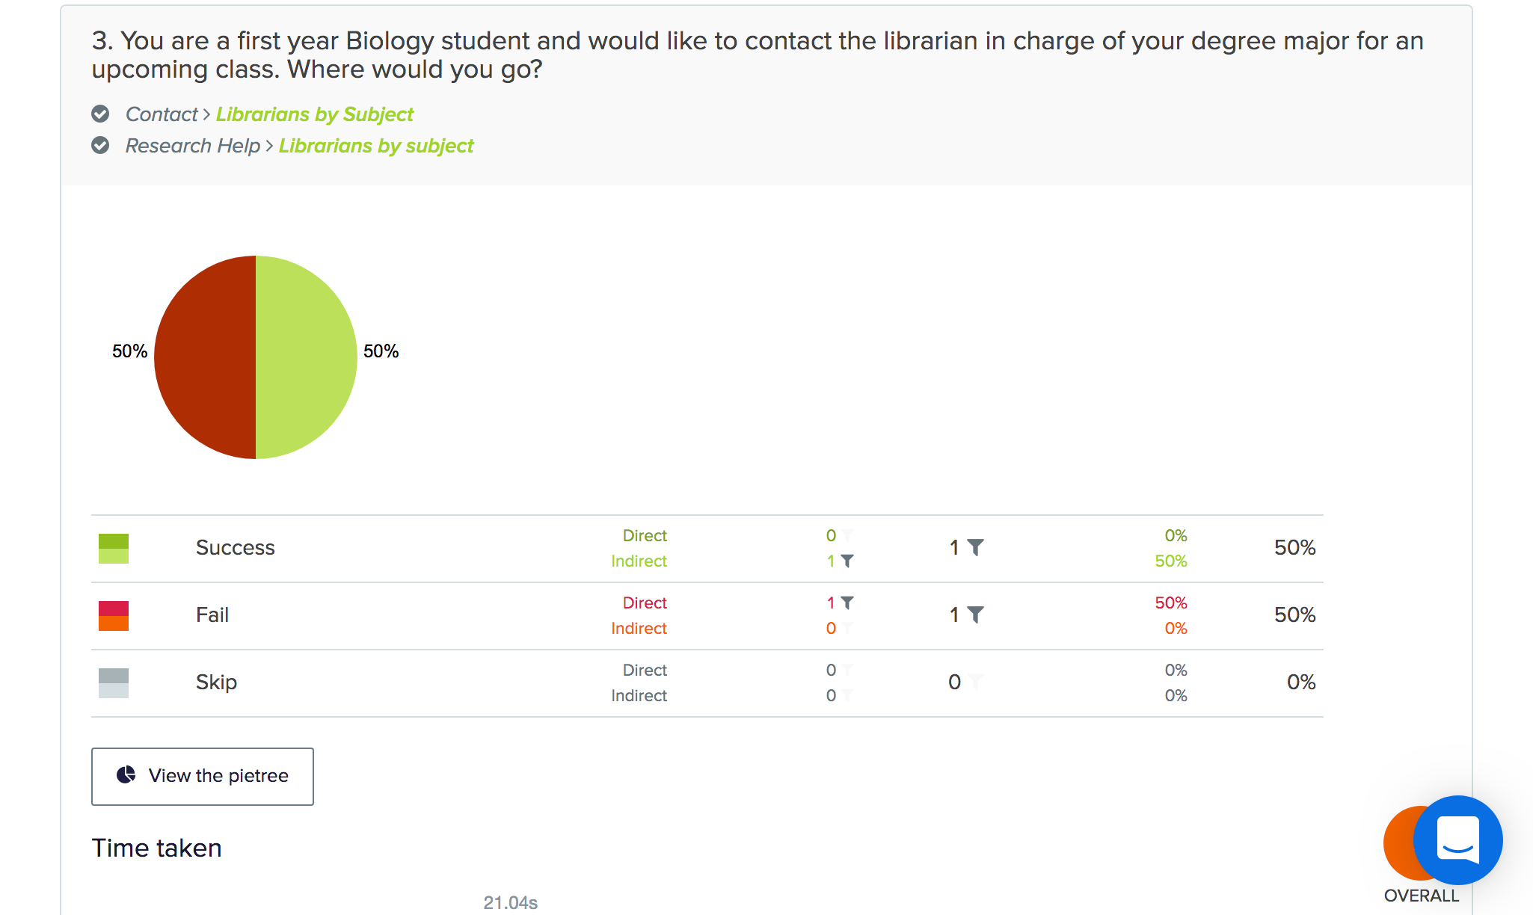This screenshot has height=915, width=1533.
Task: Filter by Success Indirect count
Action: coord(847,561)
